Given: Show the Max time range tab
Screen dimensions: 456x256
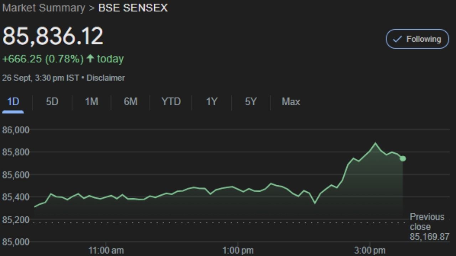Looking at the screenshot, I should click(x=291, y=102).
